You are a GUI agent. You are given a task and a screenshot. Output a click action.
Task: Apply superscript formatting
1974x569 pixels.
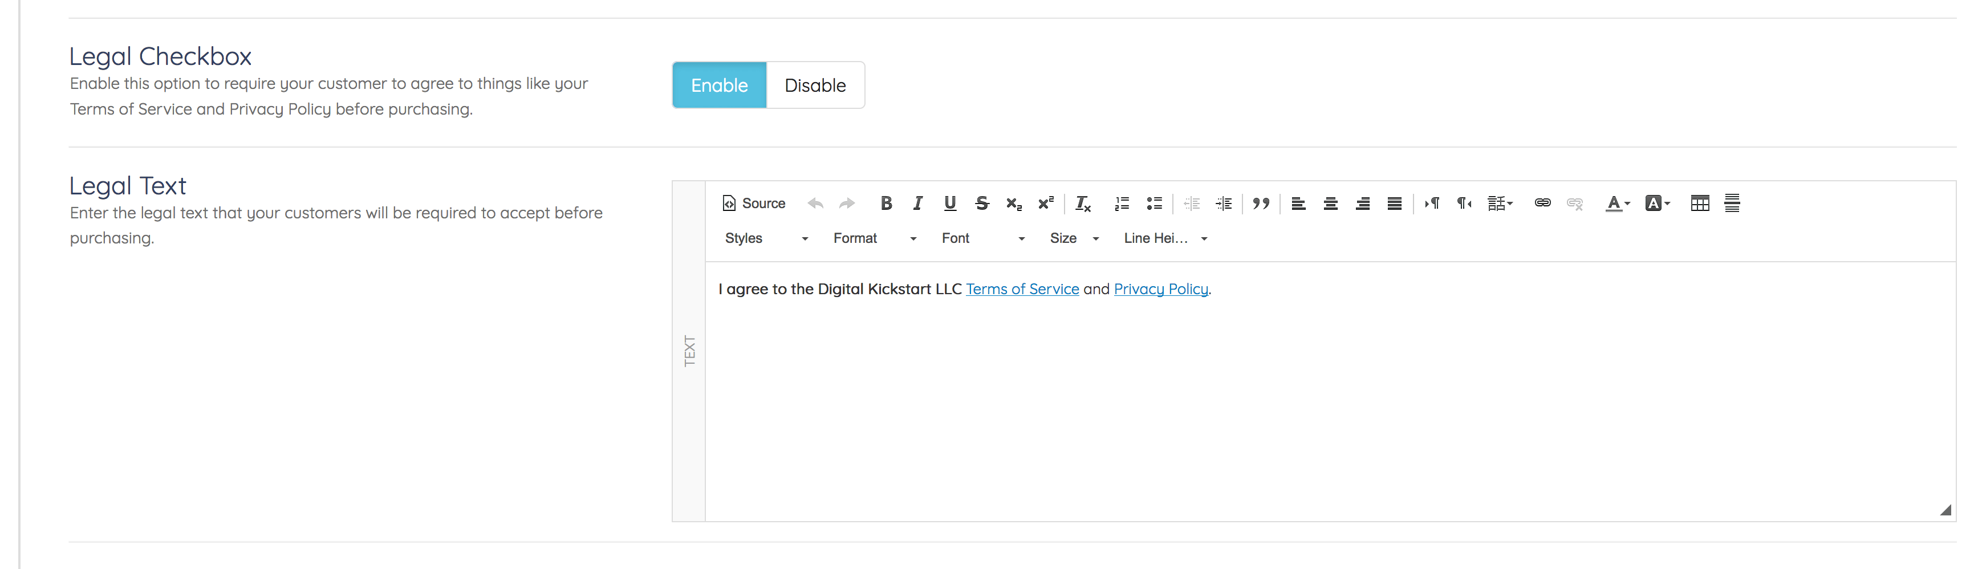click(x=1046, y=203)
